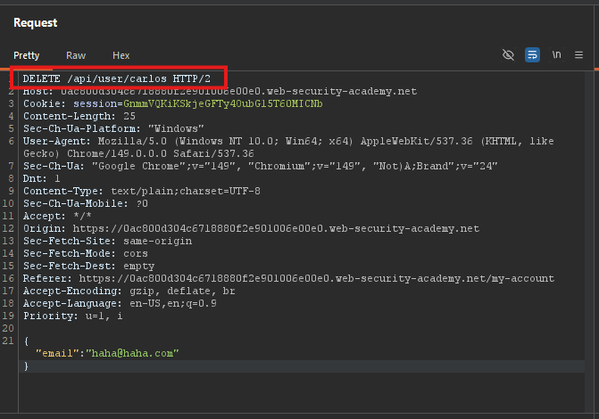Click the Cookie session header line
This screenshot has height=419, width=599.
tap(172, 103)
